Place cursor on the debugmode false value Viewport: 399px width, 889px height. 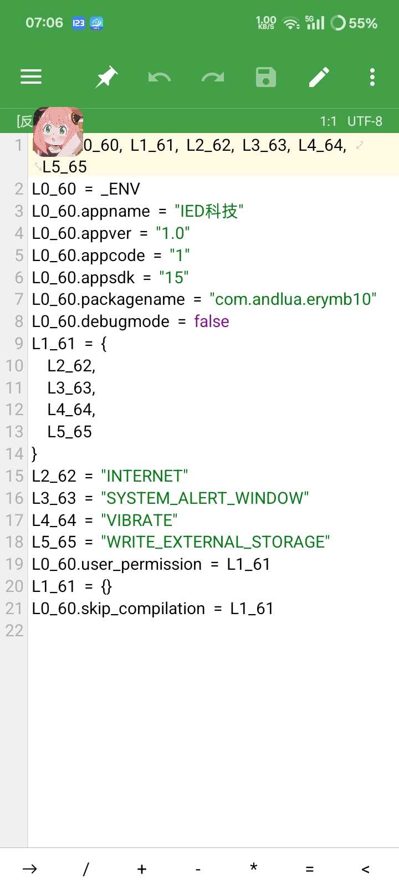[211, 321]
